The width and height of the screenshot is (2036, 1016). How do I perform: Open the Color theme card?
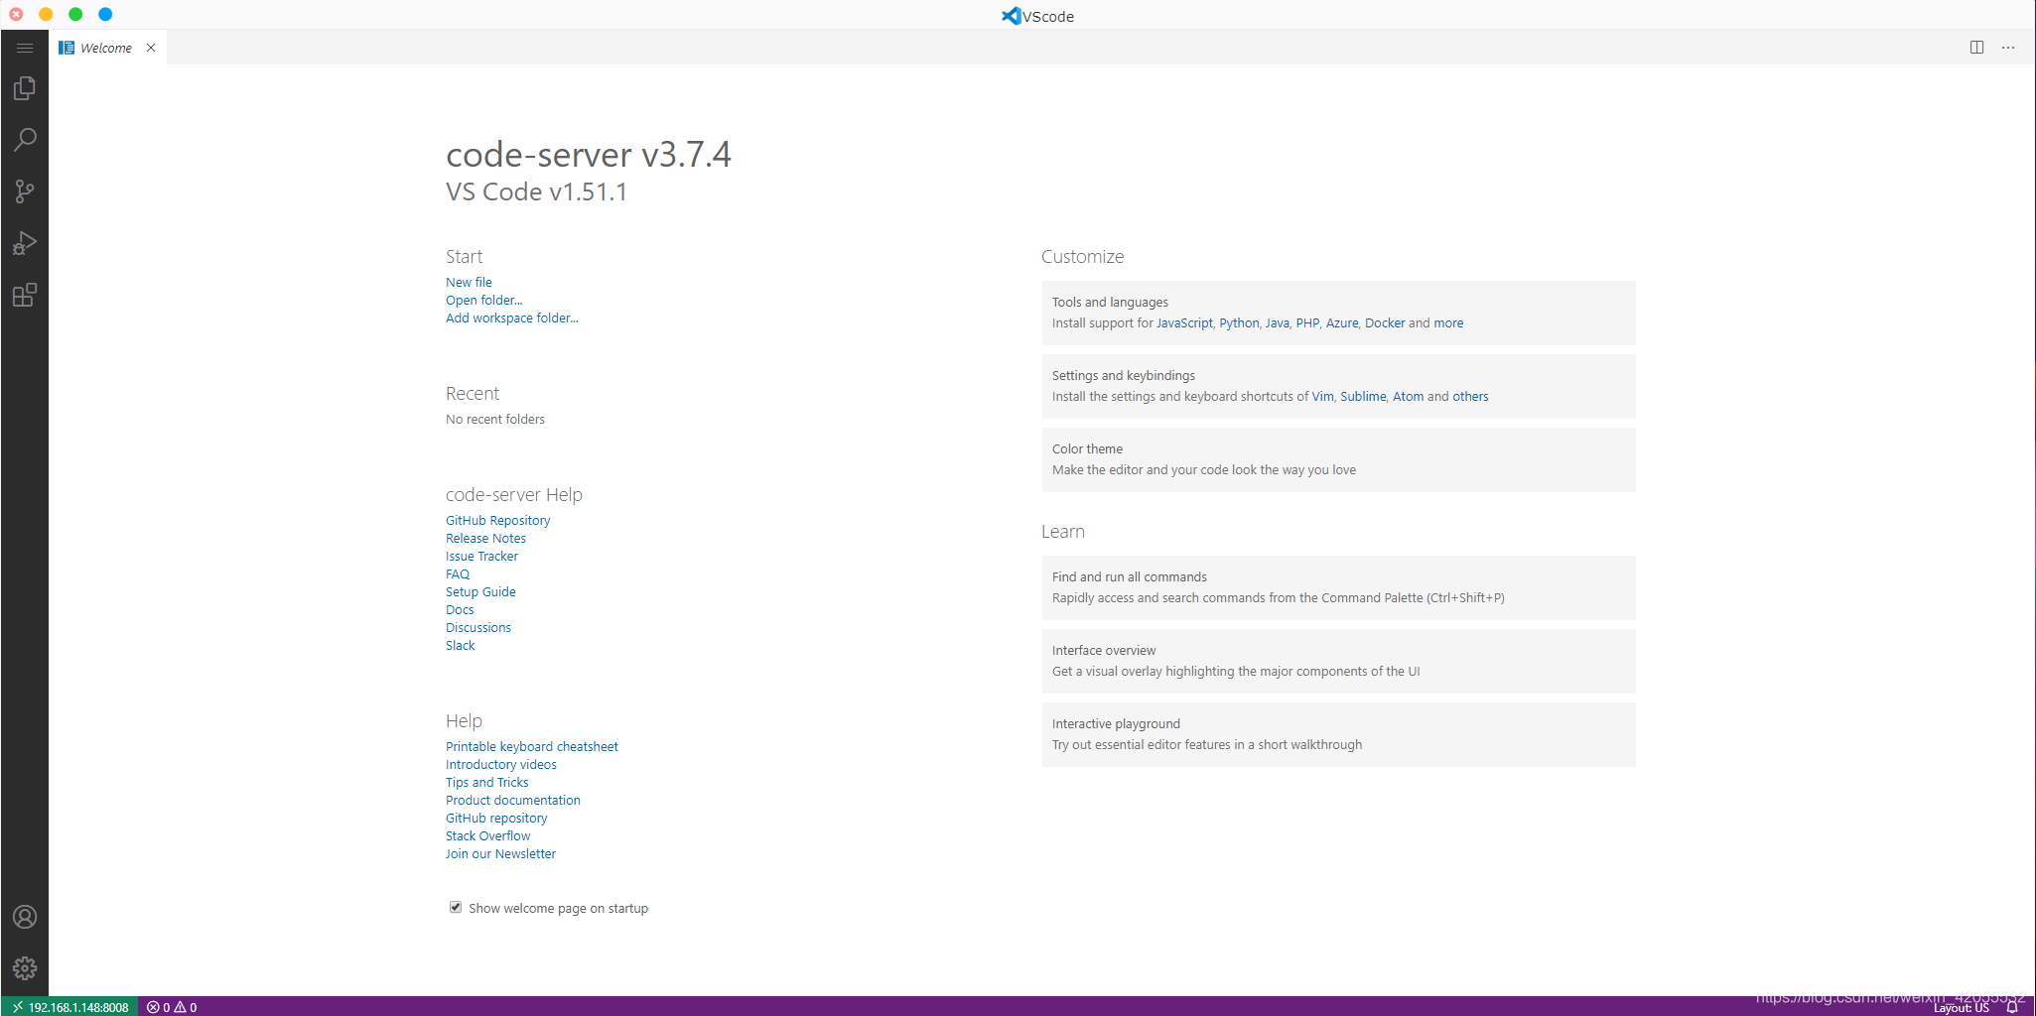click(x=1338, y=459)
